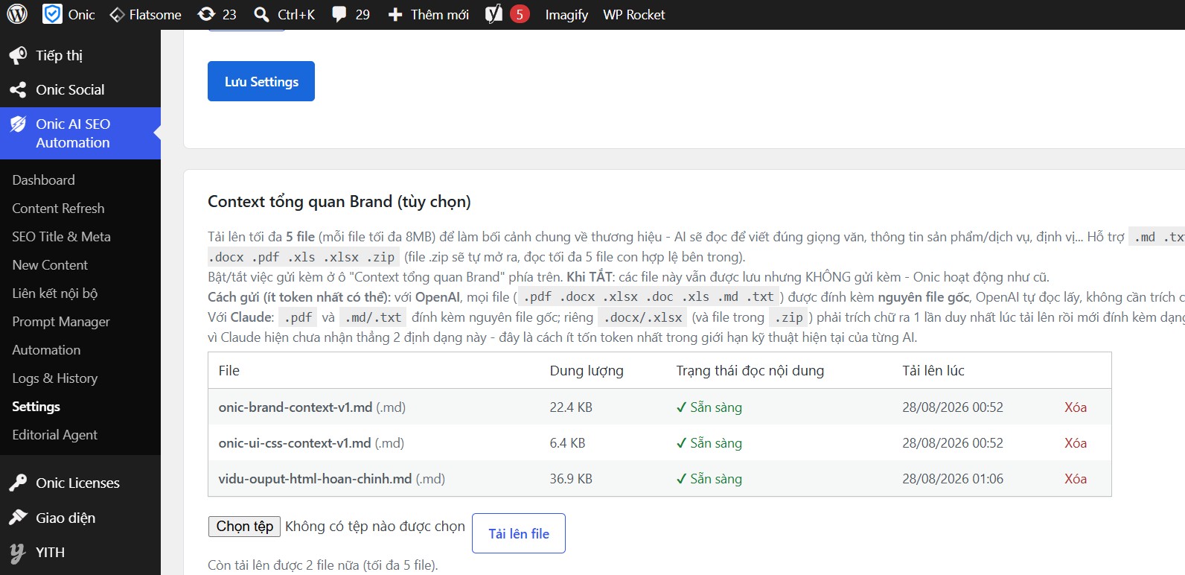Open Prompt Manager submenu item
This screenshot has height=575, width=1185.
pos(61,322)
